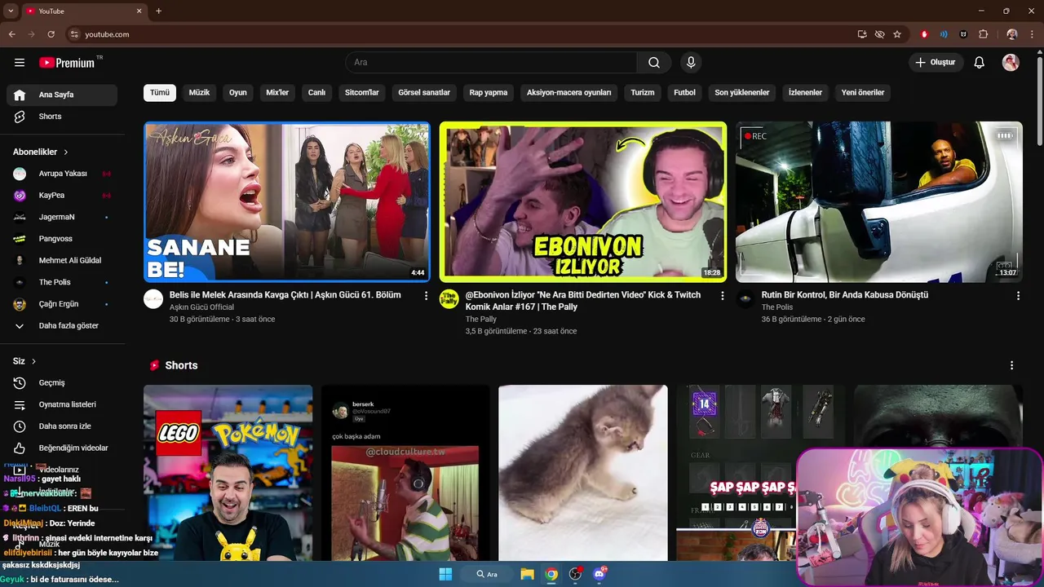Image resolution: width=1044 pixels, height=587 pixels.
Task: Open Windows Start menu
Action: point(445,574)
